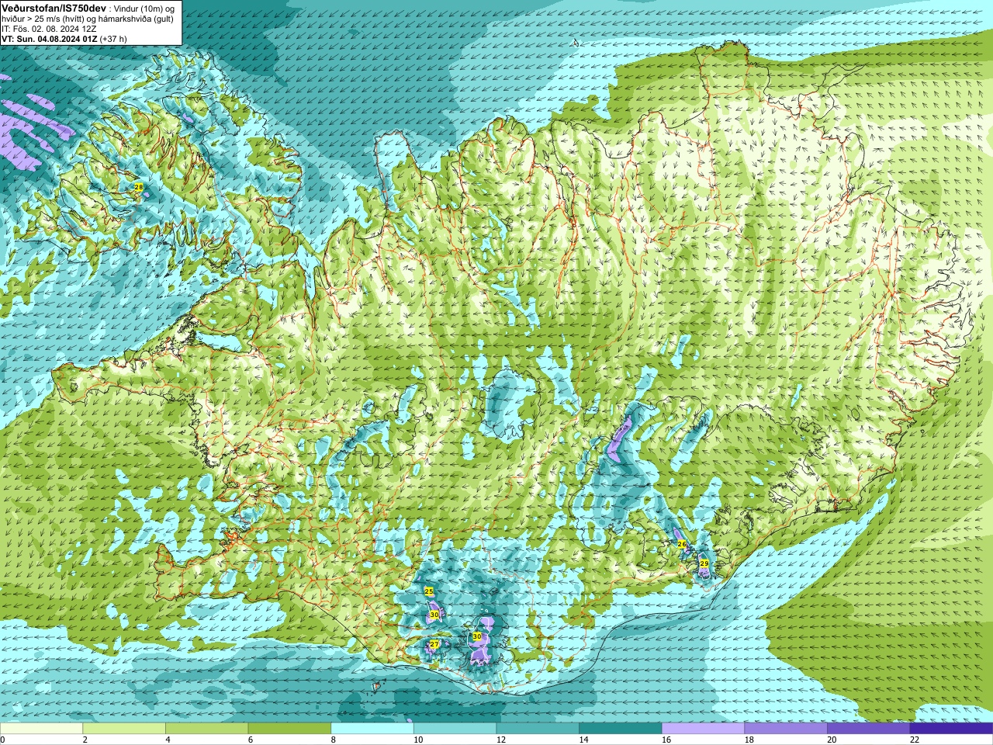Screen dimensions: 993x745
Task: Click the legend tick label "14"
Action: click(583, 740)
